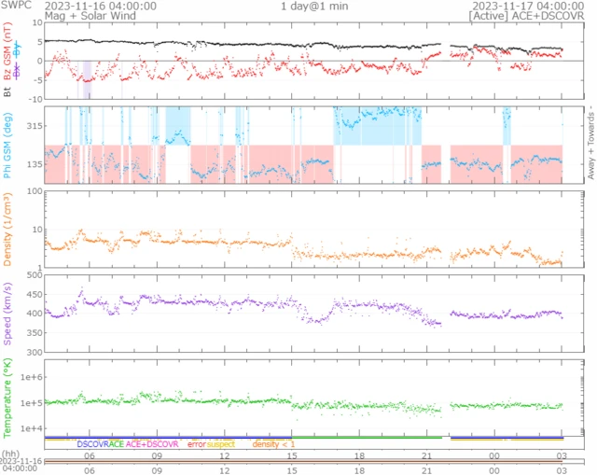Select the green ACE legend entry

pyautogui.click(x=118, y=444)
